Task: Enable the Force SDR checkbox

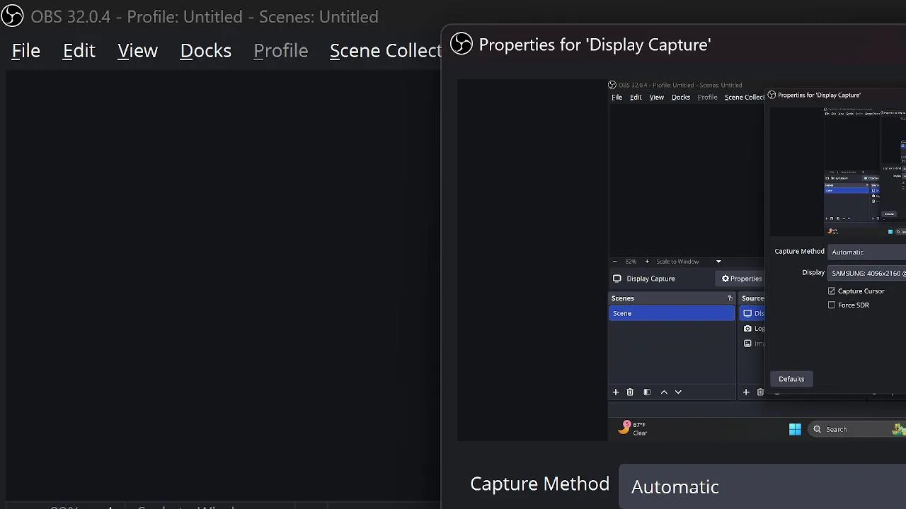Action: [x=832, y=305]
